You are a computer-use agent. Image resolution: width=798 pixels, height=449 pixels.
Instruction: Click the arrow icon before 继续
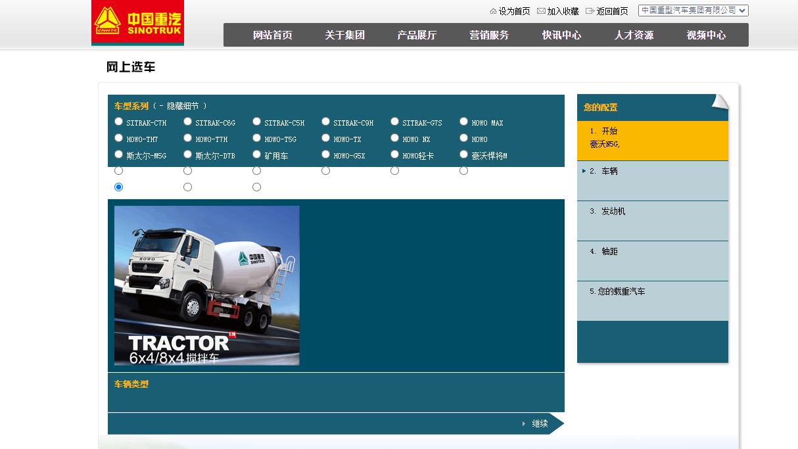pyautogui.click(x=524, y=423)
